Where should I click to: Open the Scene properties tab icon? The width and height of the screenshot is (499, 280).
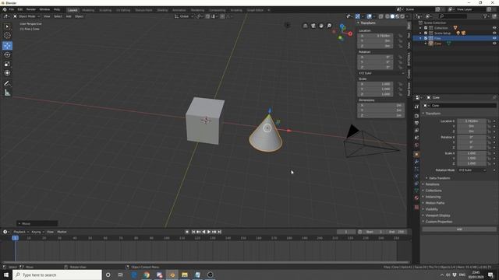click(416, 138)
